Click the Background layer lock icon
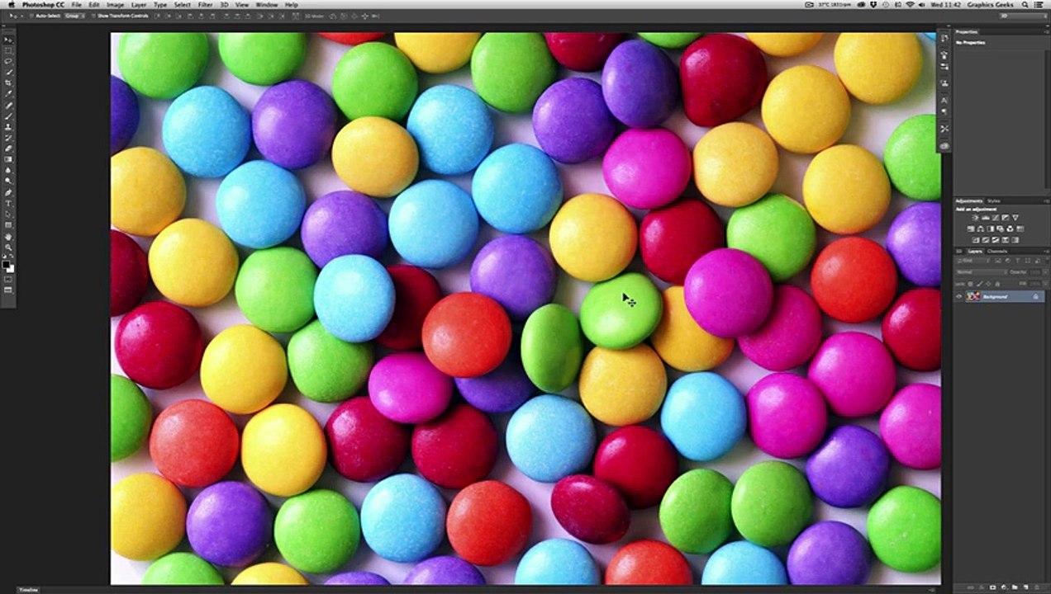Image resolution: width=1051 pixels, height=594 pixels. (x=1035, y=296)
